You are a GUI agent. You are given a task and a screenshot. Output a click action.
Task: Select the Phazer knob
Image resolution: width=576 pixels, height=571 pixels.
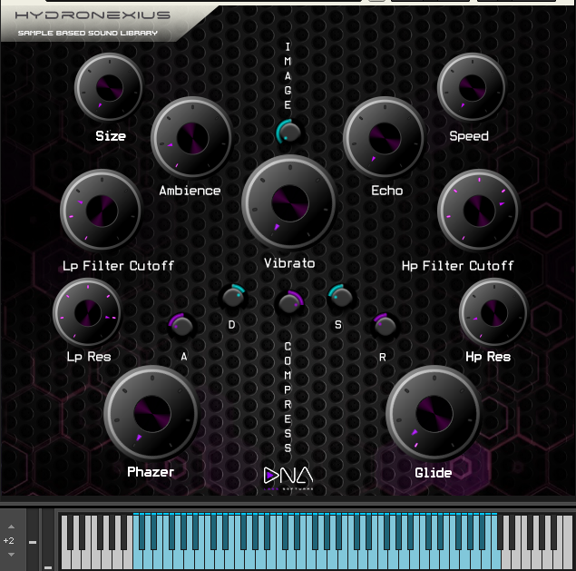151,414
